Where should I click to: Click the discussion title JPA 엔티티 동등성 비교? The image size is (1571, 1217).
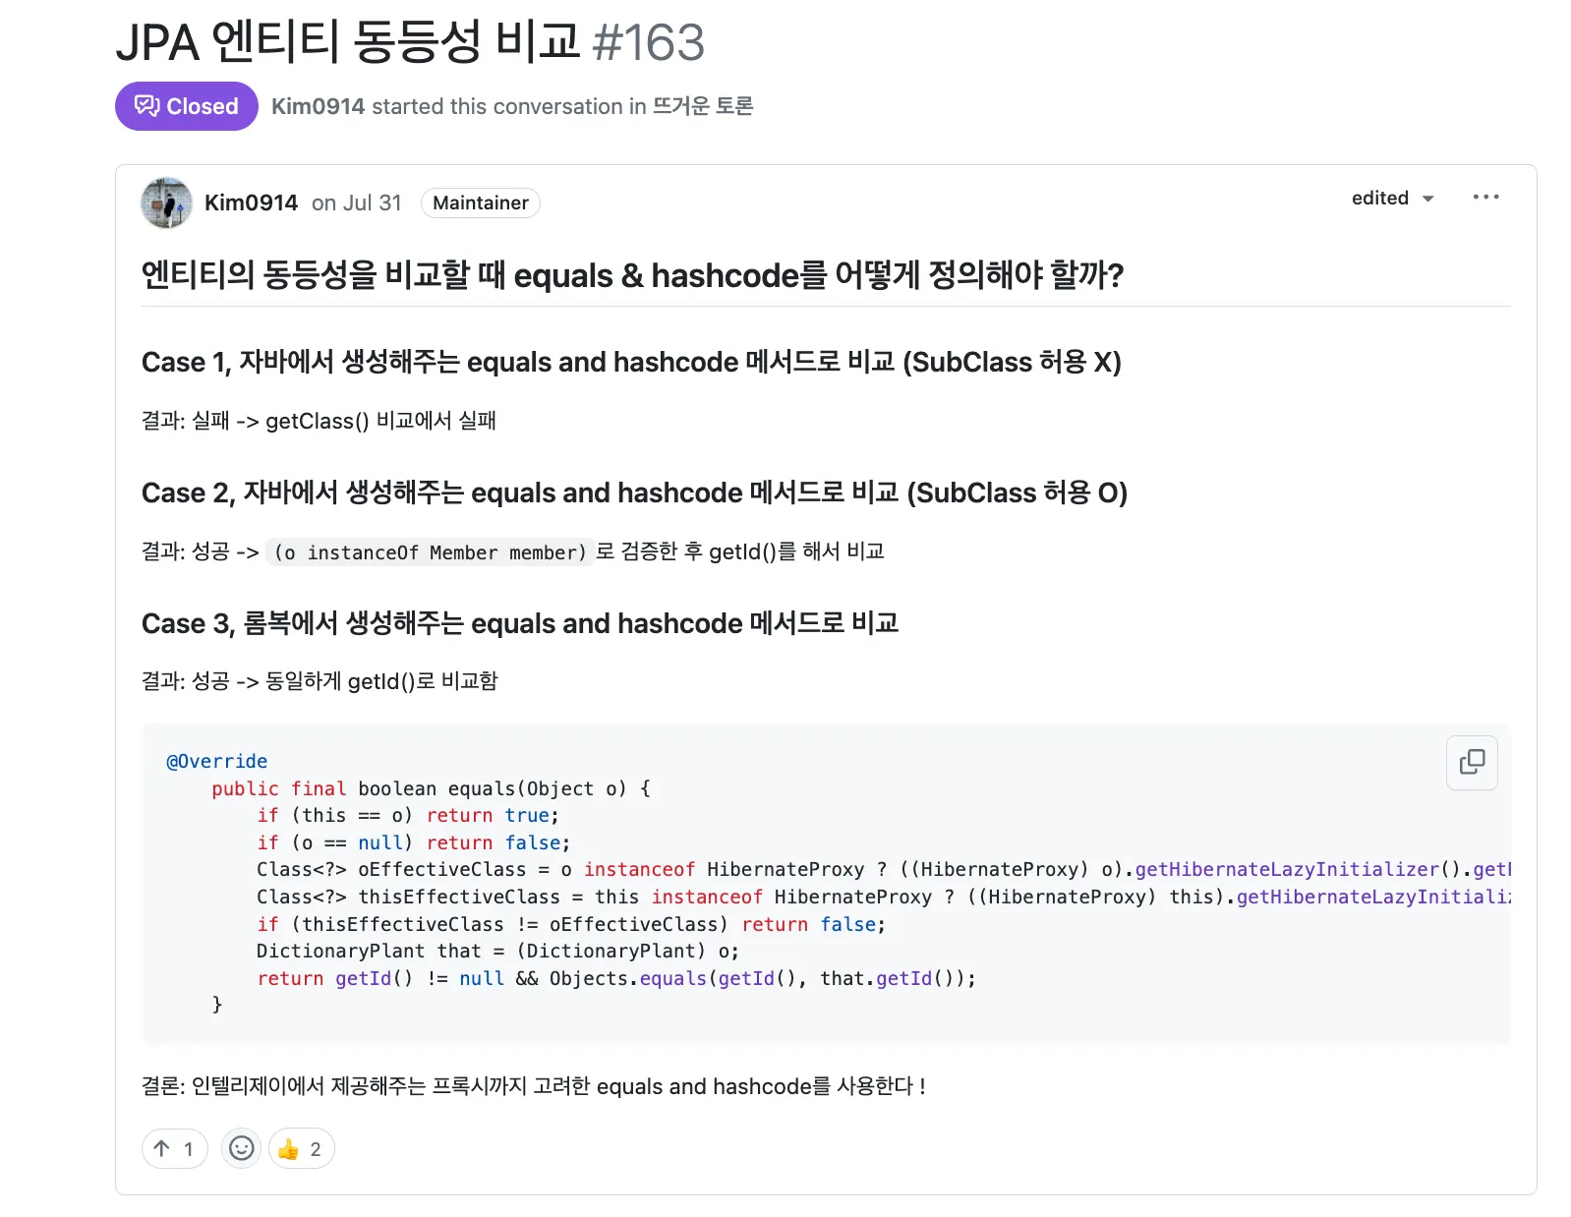click(348, 42)
